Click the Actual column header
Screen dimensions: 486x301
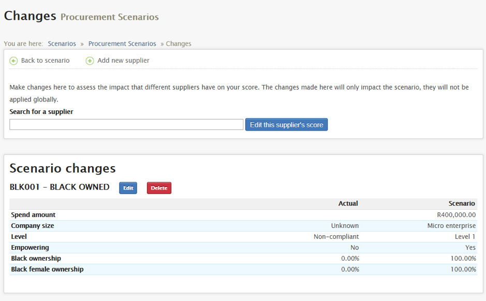(348, 204)
